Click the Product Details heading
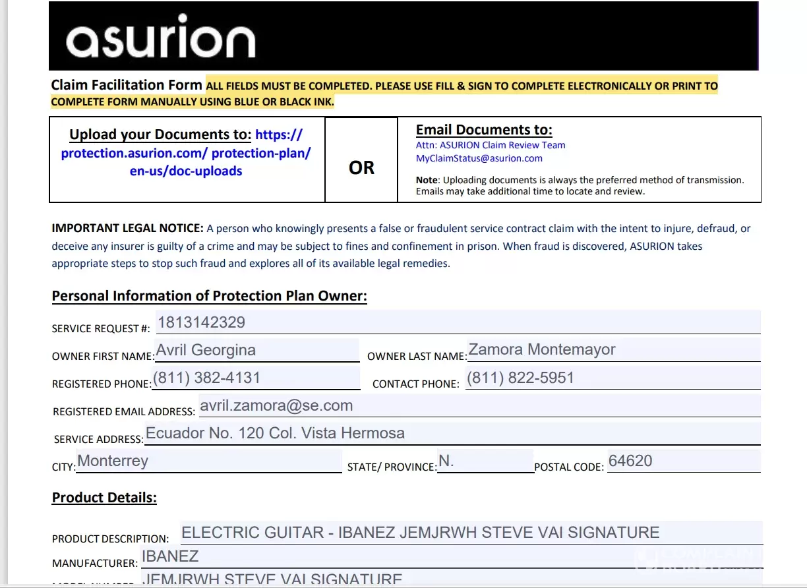Viewport: 807px width, 588px height. (104, 498)
